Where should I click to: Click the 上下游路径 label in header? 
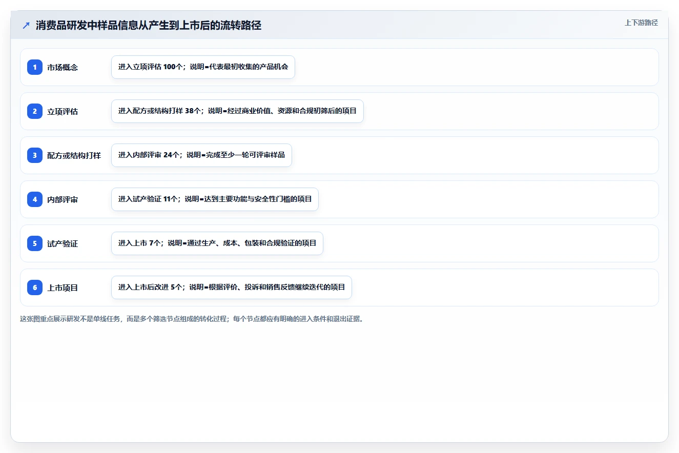click(641, 23)
